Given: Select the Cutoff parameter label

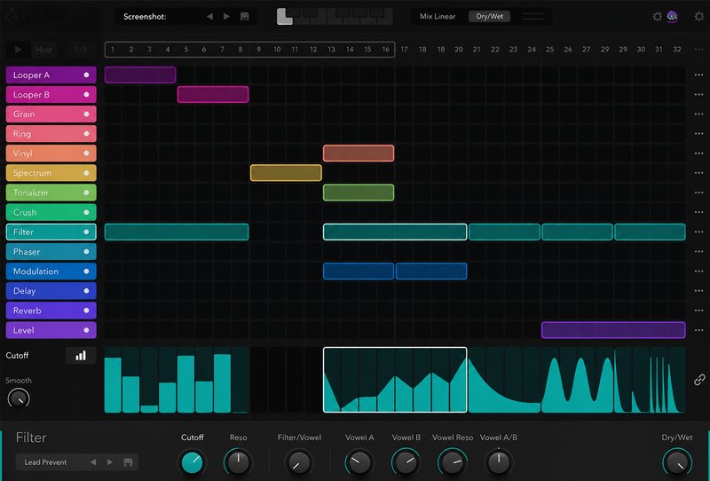Looking at the screenshot, I should pyautogui.click(x=192, y=438).
